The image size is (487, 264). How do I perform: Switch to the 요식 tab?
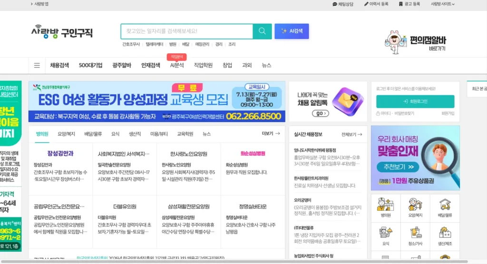click(115, 134)
